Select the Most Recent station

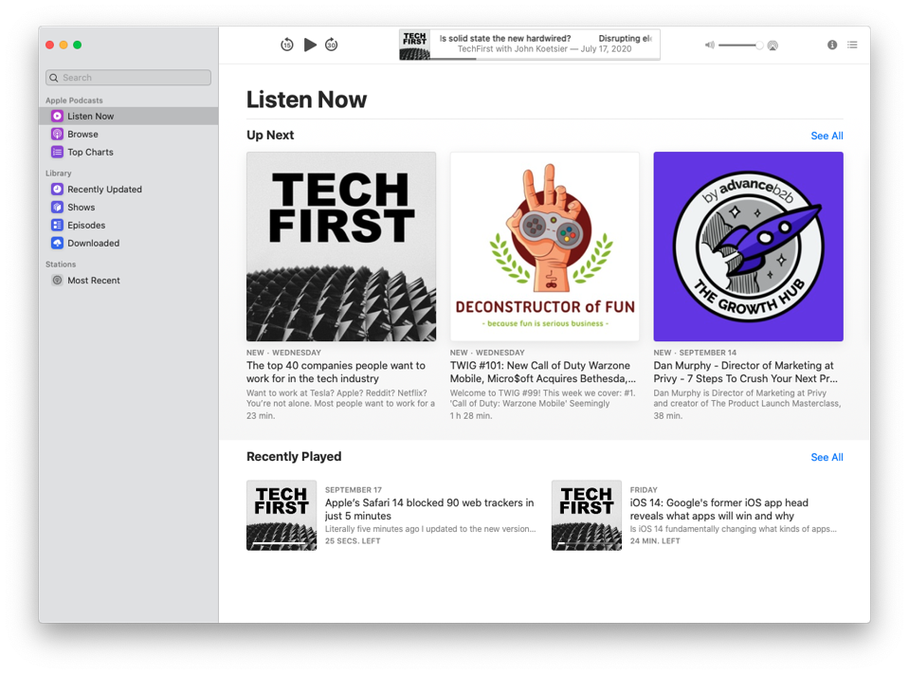click(x=93, y=281)
